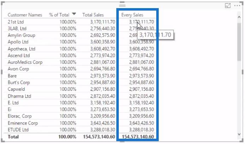The width and height of the screenshot is (245, 144).
Task: Click Total Sales value 3,288,018.30
Action: [103, 130]
